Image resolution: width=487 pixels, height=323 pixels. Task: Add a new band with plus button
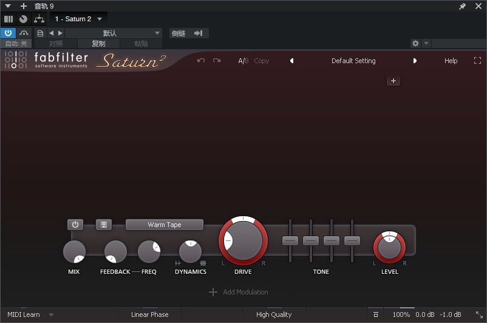(x=393, y=81)
